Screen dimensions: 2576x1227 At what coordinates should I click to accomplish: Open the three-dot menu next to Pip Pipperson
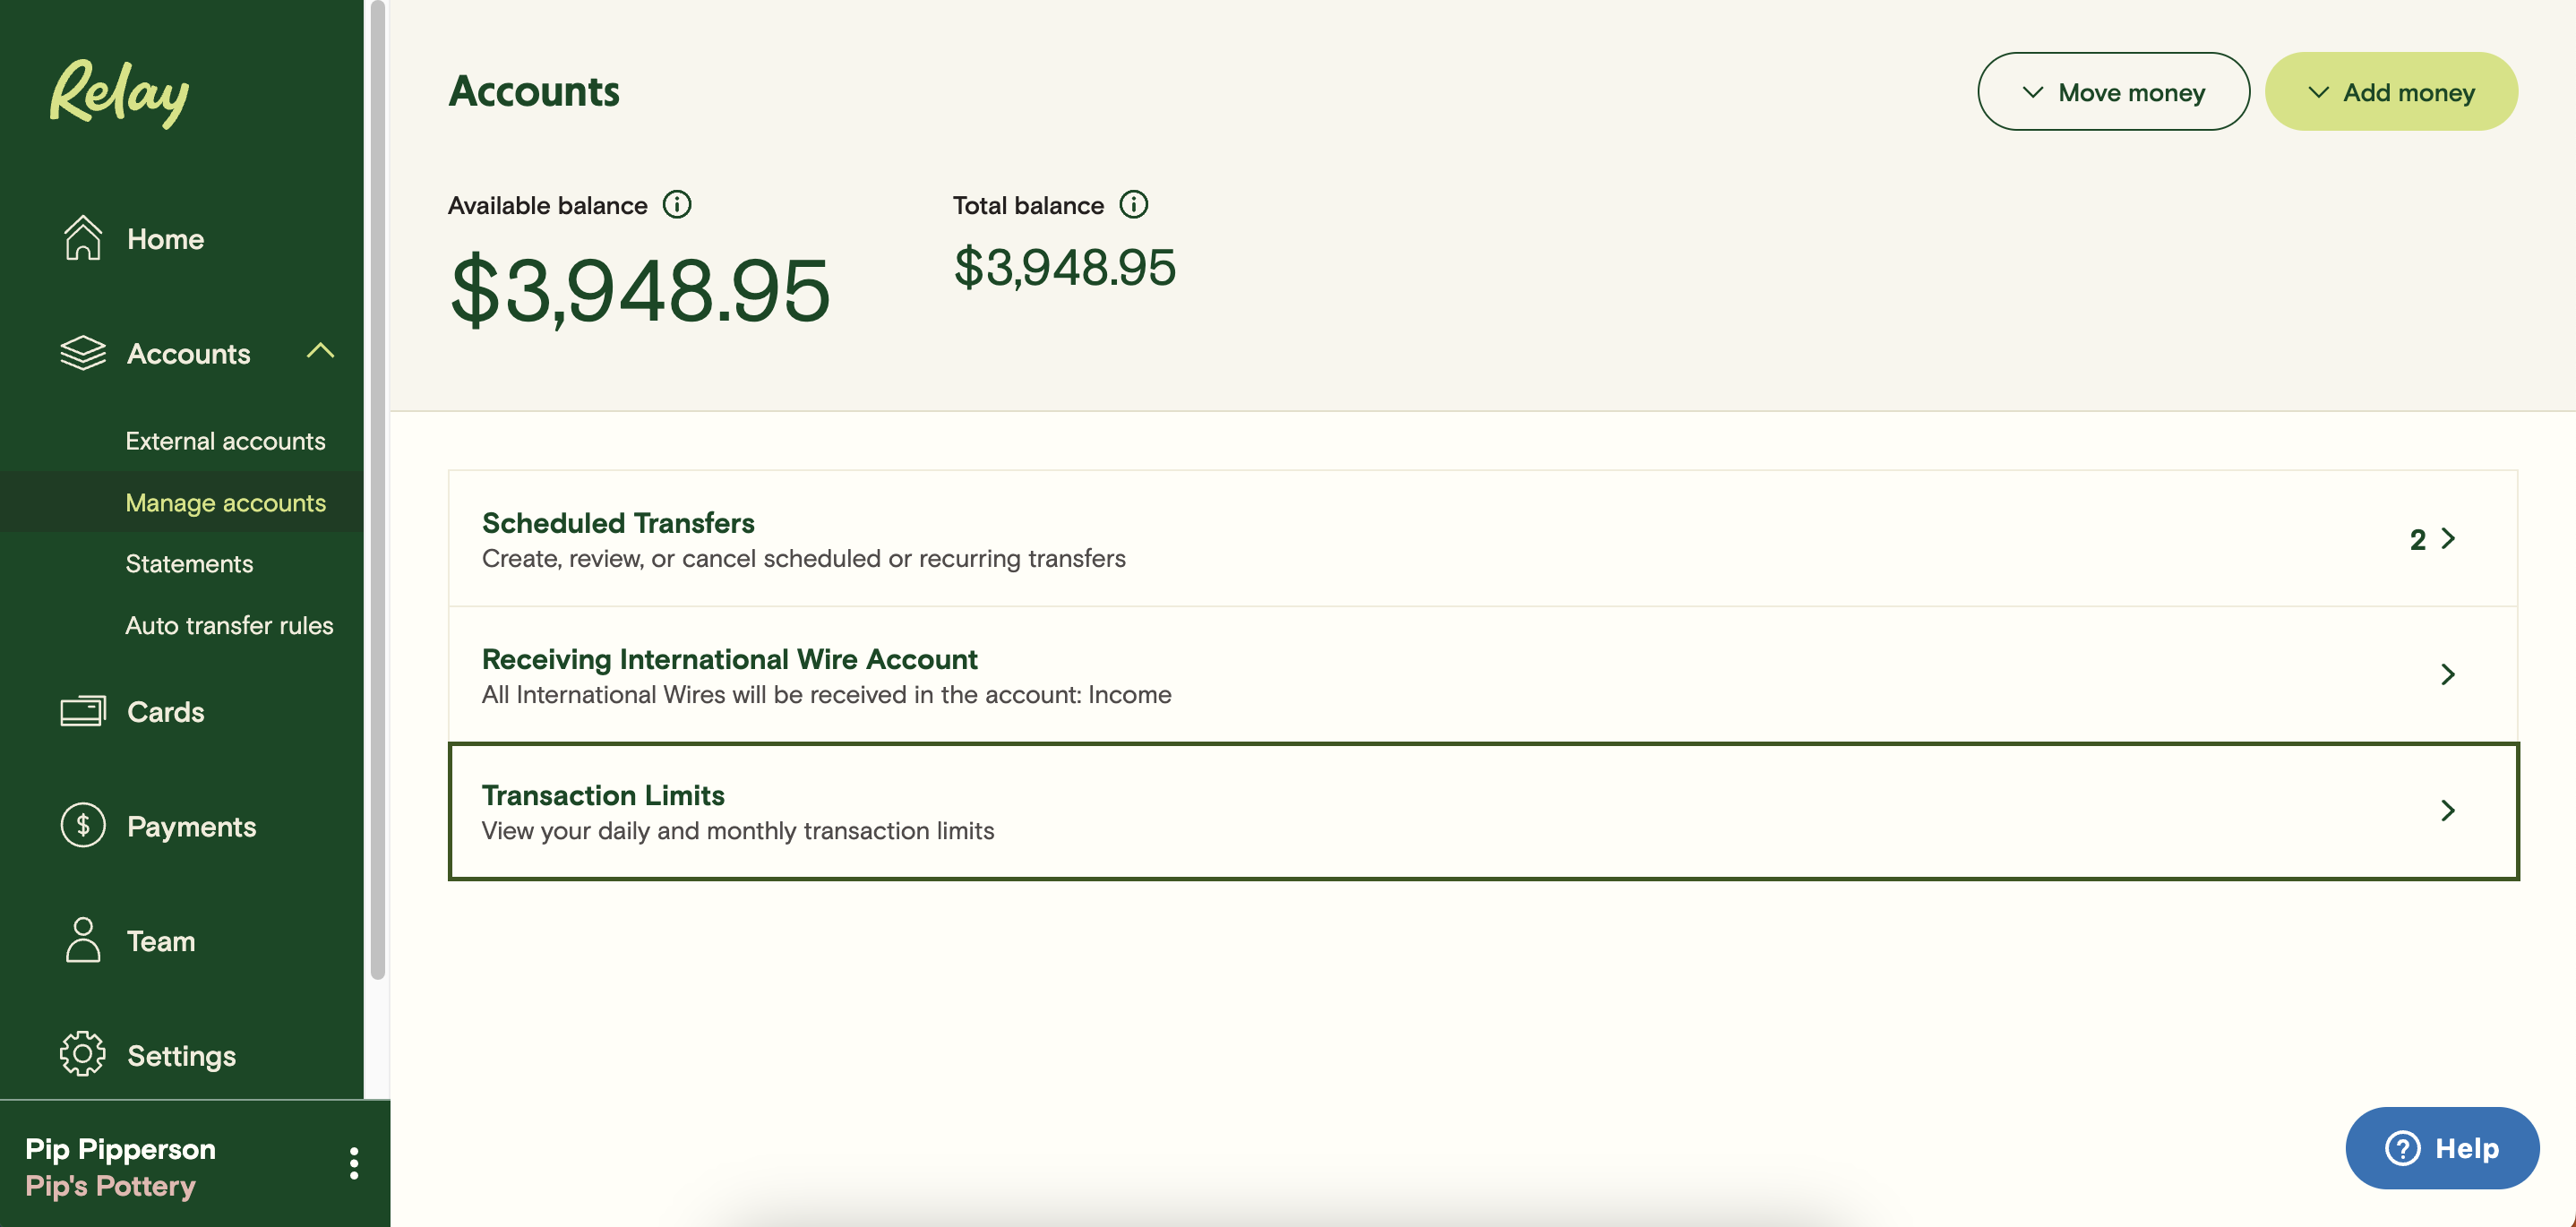pos(352,1163)
